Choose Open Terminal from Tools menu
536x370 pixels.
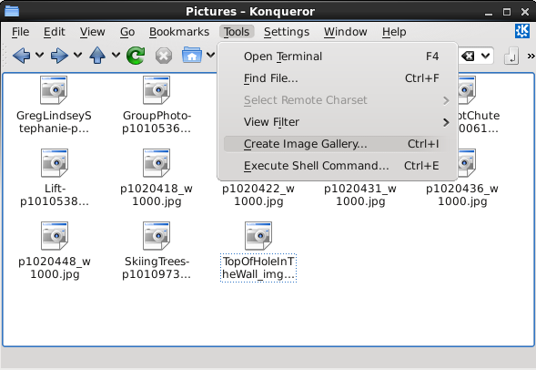pyautogui.click(x=337, y=57)
